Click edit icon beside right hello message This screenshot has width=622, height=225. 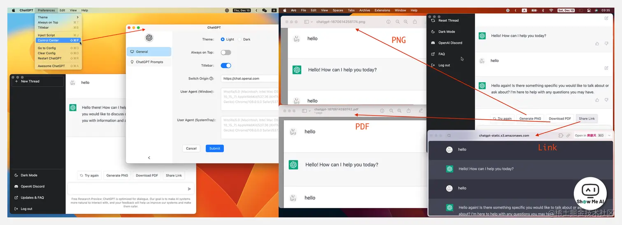coord(606,68)
